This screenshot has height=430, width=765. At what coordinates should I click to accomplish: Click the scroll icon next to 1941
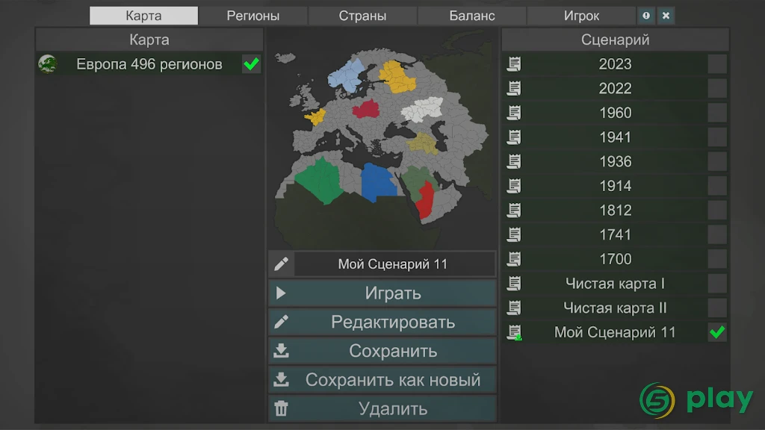pyautogui.click(x=514, y=137)
